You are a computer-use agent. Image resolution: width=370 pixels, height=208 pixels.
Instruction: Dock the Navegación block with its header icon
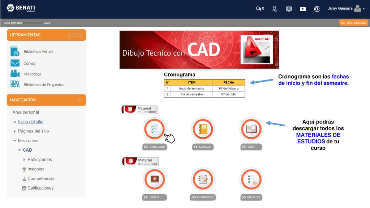click(79, 100)
